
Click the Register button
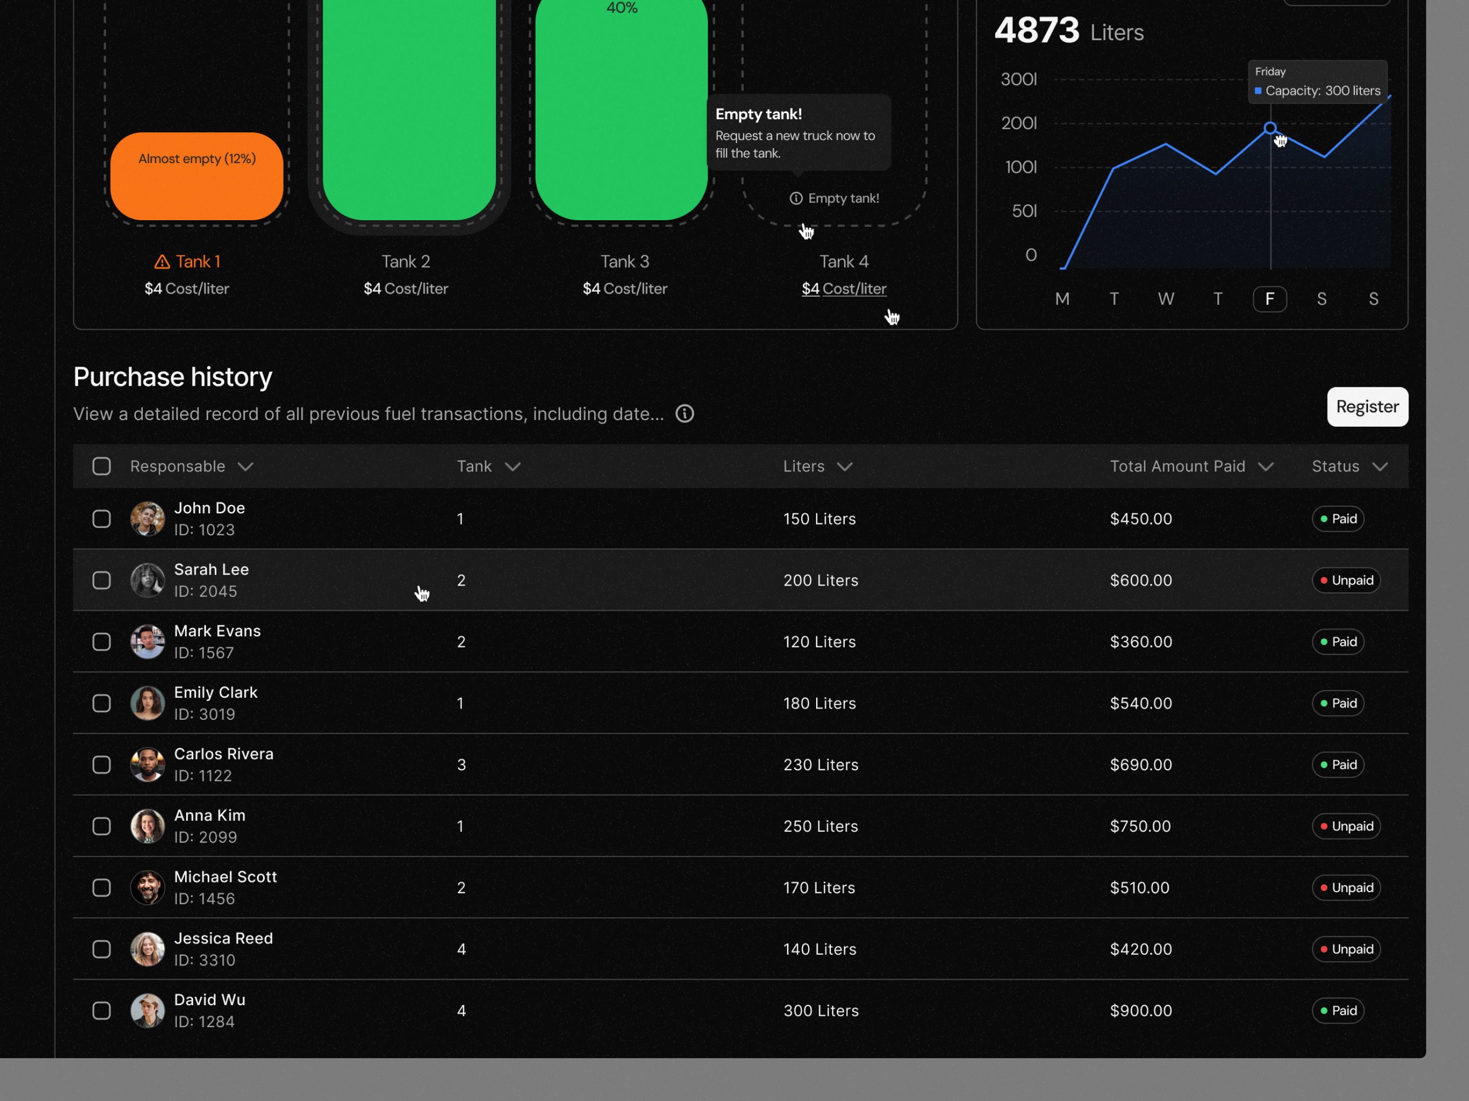point(1367,406)
